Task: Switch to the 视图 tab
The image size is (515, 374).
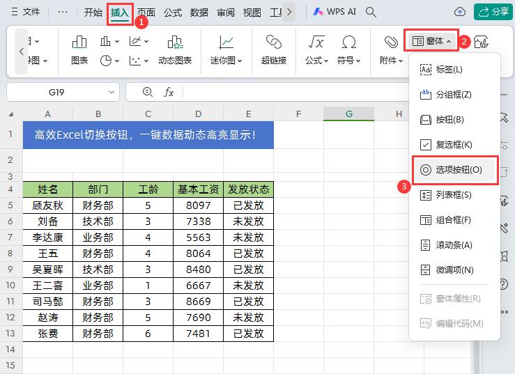Action: [x=252, y=13]
